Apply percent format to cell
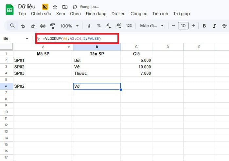Screen dimensions: 229x161 (x=99, y=26)
